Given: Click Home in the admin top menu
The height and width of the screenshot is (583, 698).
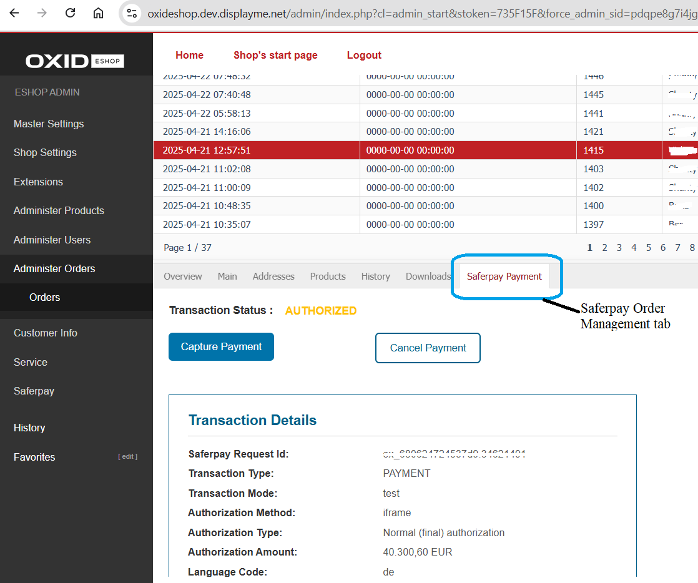Looking at the screenshot, I should tap(189, 55).
